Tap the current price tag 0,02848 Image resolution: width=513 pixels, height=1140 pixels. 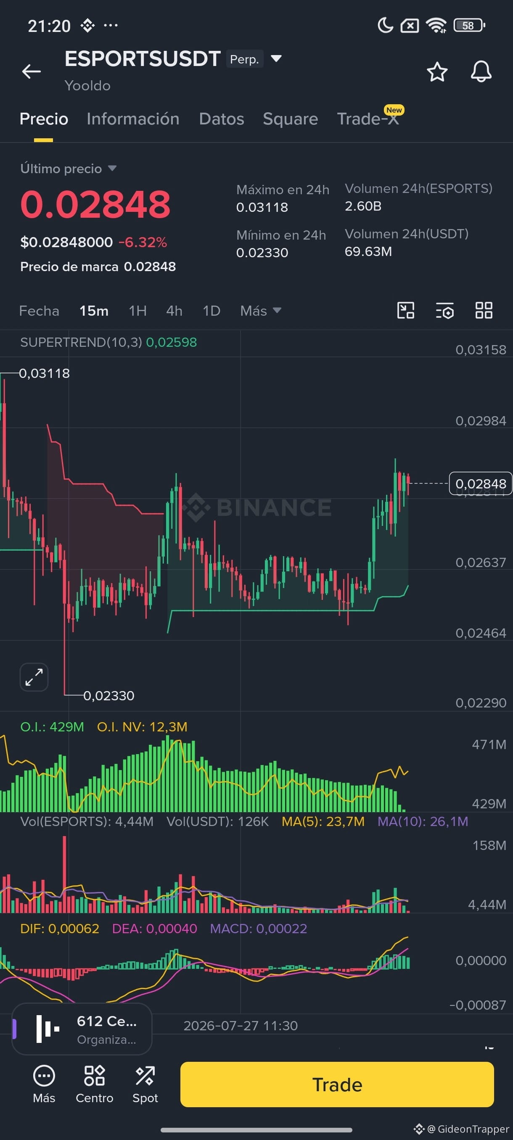point(481,484)
